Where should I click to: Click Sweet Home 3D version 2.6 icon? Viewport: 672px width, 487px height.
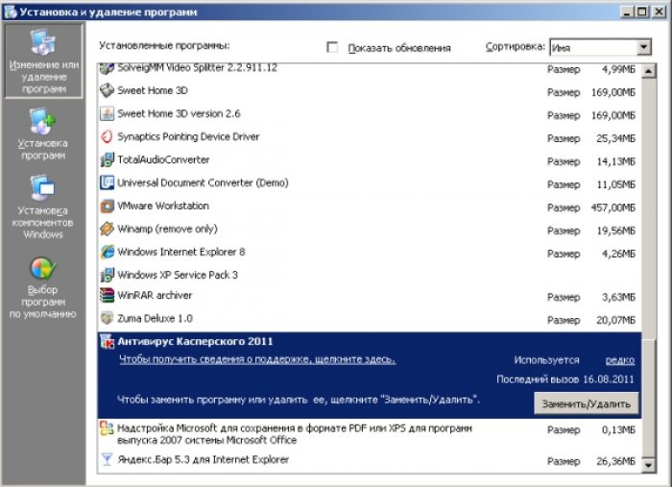point(107,113)
